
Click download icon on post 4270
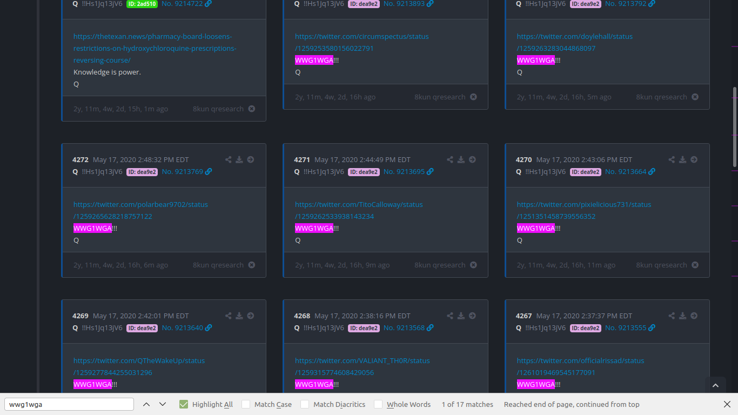(x=682, y=159)
